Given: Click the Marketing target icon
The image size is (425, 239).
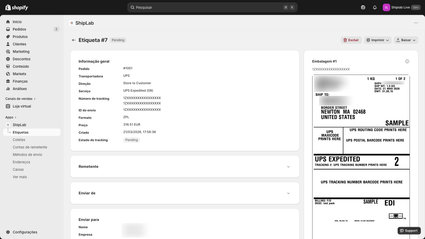Looking at the screenshot, I should [8, 52].
